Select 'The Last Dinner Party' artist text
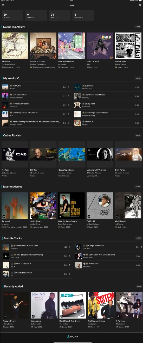The width and height of the screenshot is (143, 343). [x=38, y=64]
